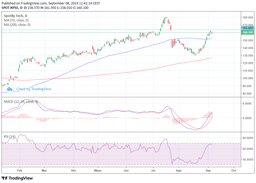The height and width of the screenshot is (183, 256).
Task: Click the 'MA (200, close, 0)' indicator label
Action: (x=17, y=25)
